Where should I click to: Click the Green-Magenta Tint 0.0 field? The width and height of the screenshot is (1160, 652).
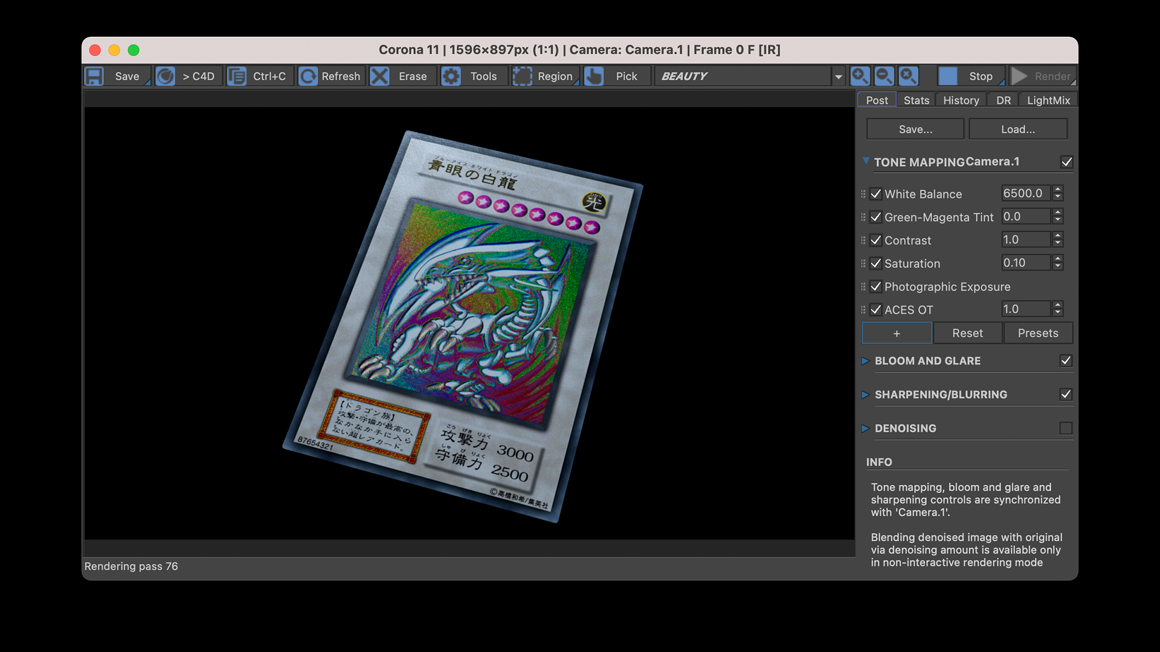(1026, 216)
